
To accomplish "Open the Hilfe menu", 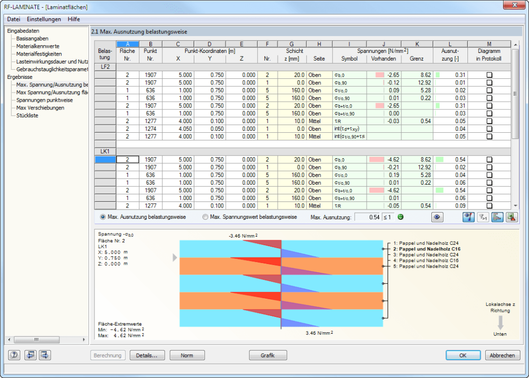I will (74, 19).
